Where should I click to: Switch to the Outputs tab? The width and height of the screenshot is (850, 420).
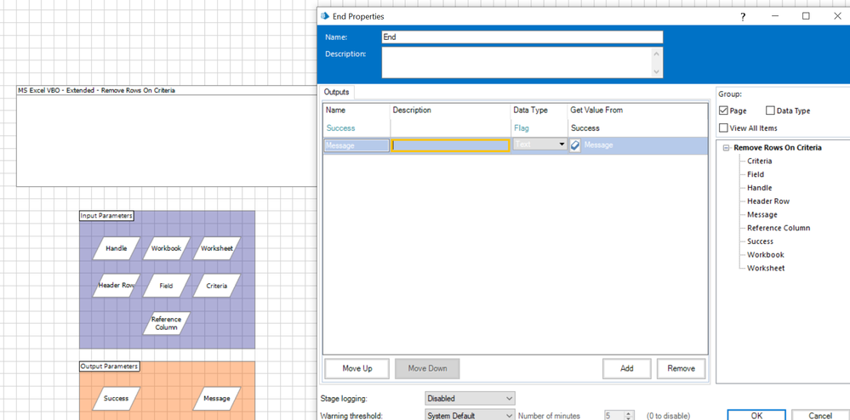tap(337, 92)
